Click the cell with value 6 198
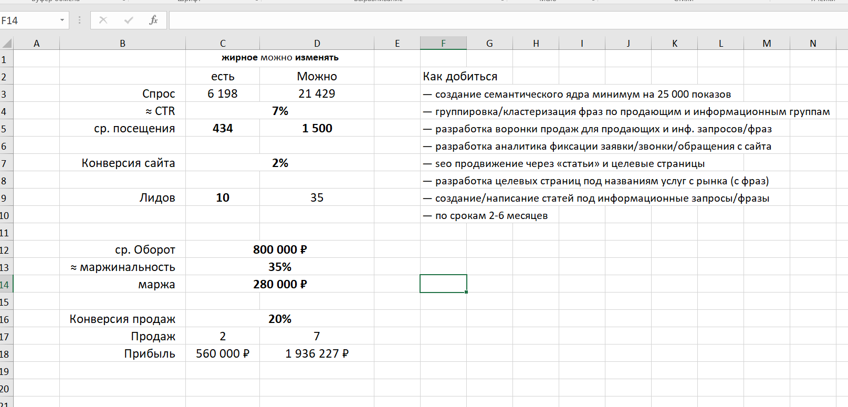The width and height of the screenshot is (848, 407). 223,93
